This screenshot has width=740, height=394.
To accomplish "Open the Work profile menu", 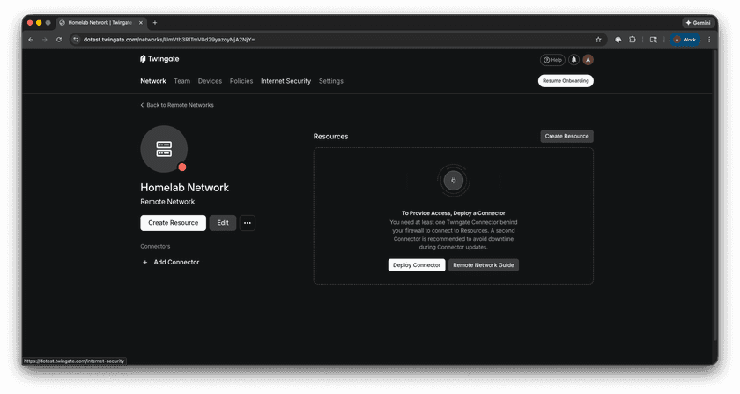I will click(x=684, y=40).
